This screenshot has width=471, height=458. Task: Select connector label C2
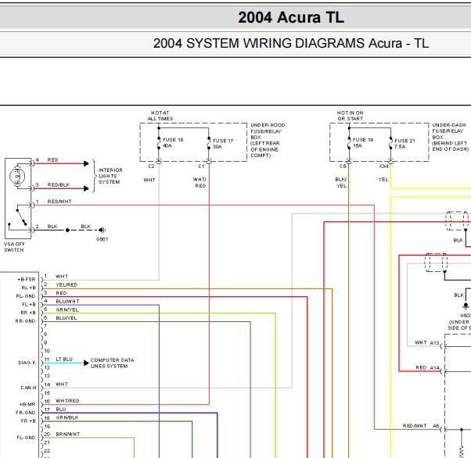tap(151, 166)
